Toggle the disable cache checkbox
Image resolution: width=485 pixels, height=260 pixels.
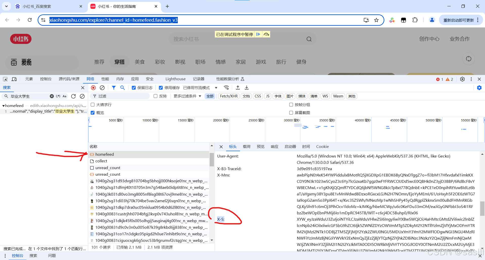click(161, 88)
